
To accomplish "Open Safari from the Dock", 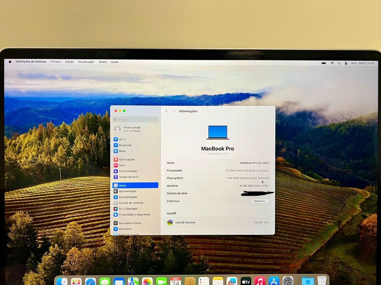I will tap(90, 282).
